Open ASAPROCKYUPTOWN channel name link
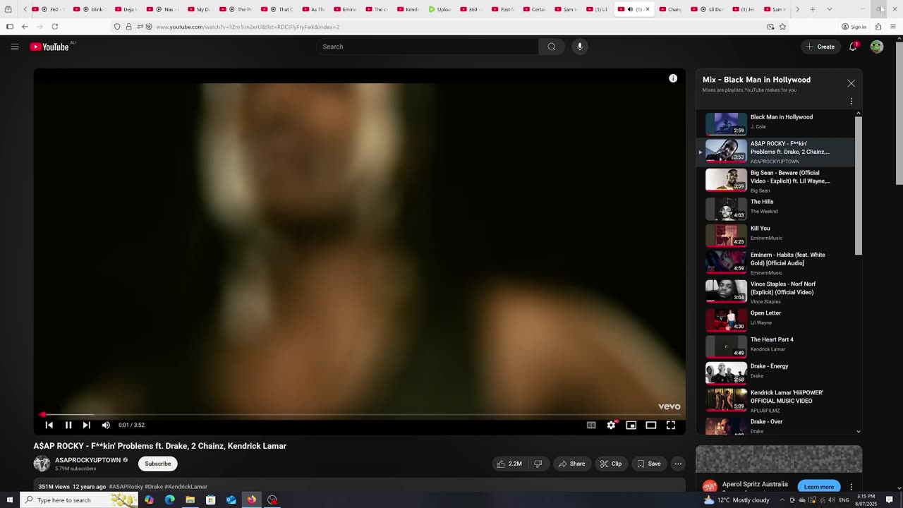Viewport: 903px width, 508px height. (88, 460)
